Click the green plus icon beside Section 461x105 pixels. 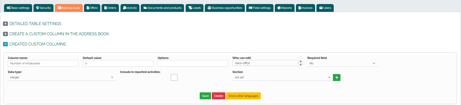(337, 78)
